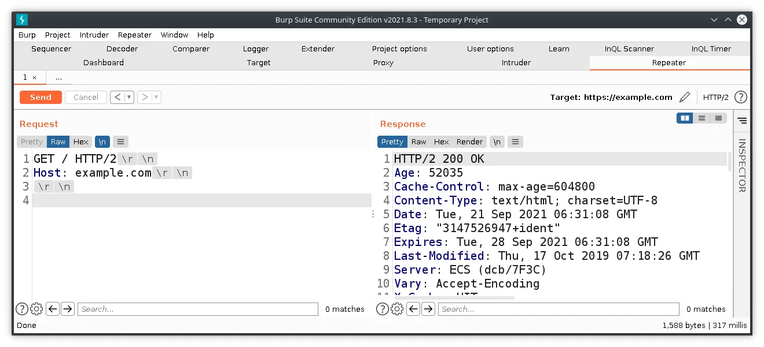Switch to top-level Intruder tab
Screen dimensions: 764x347
(x=516, y=63)
